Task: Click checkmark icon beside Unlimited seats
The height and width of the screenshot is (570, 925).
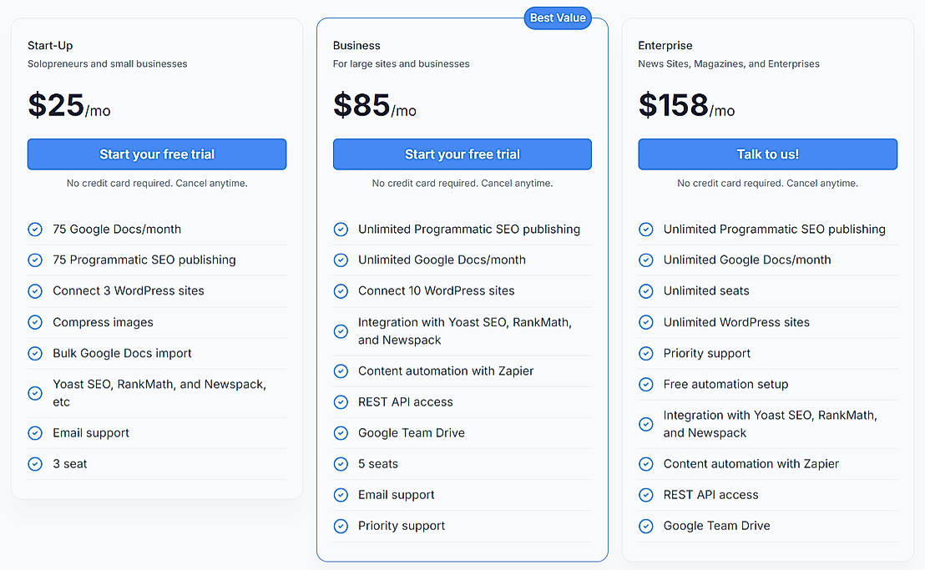Action: click(x=646, y=291)
